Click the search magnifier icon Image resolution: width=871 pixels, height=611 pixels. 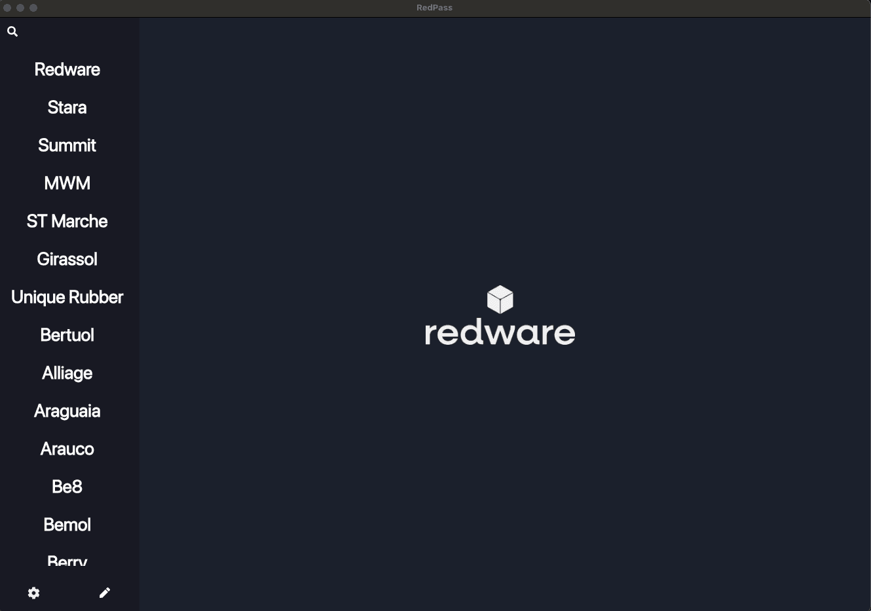tap(12, 31)
